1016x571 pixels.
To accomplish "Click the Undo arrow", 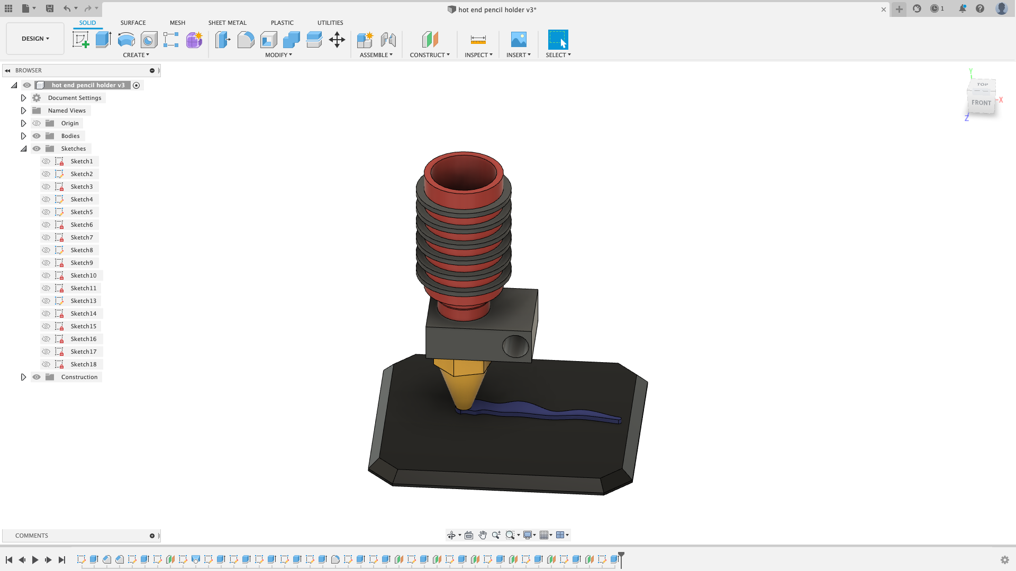I will pos(67,8).
